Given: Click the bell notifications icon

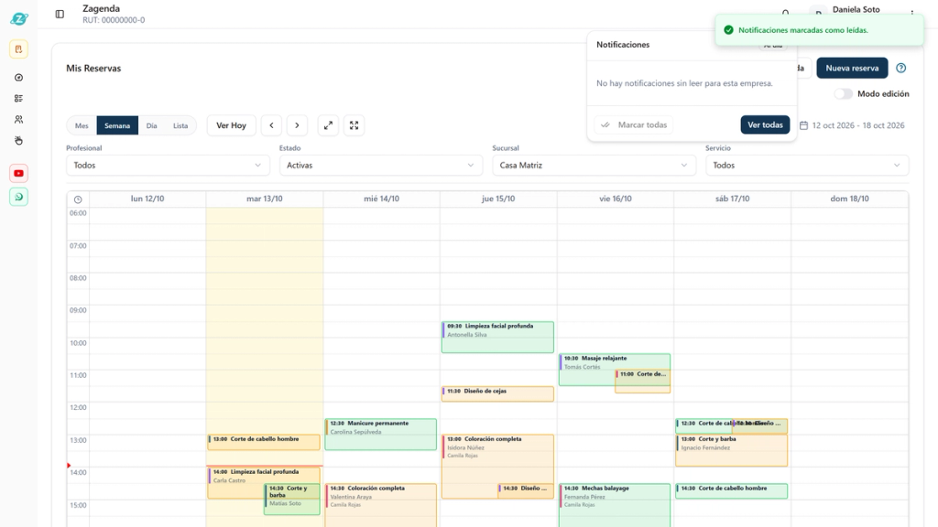Looking at the screenshot, I should (x=785, y=13).
